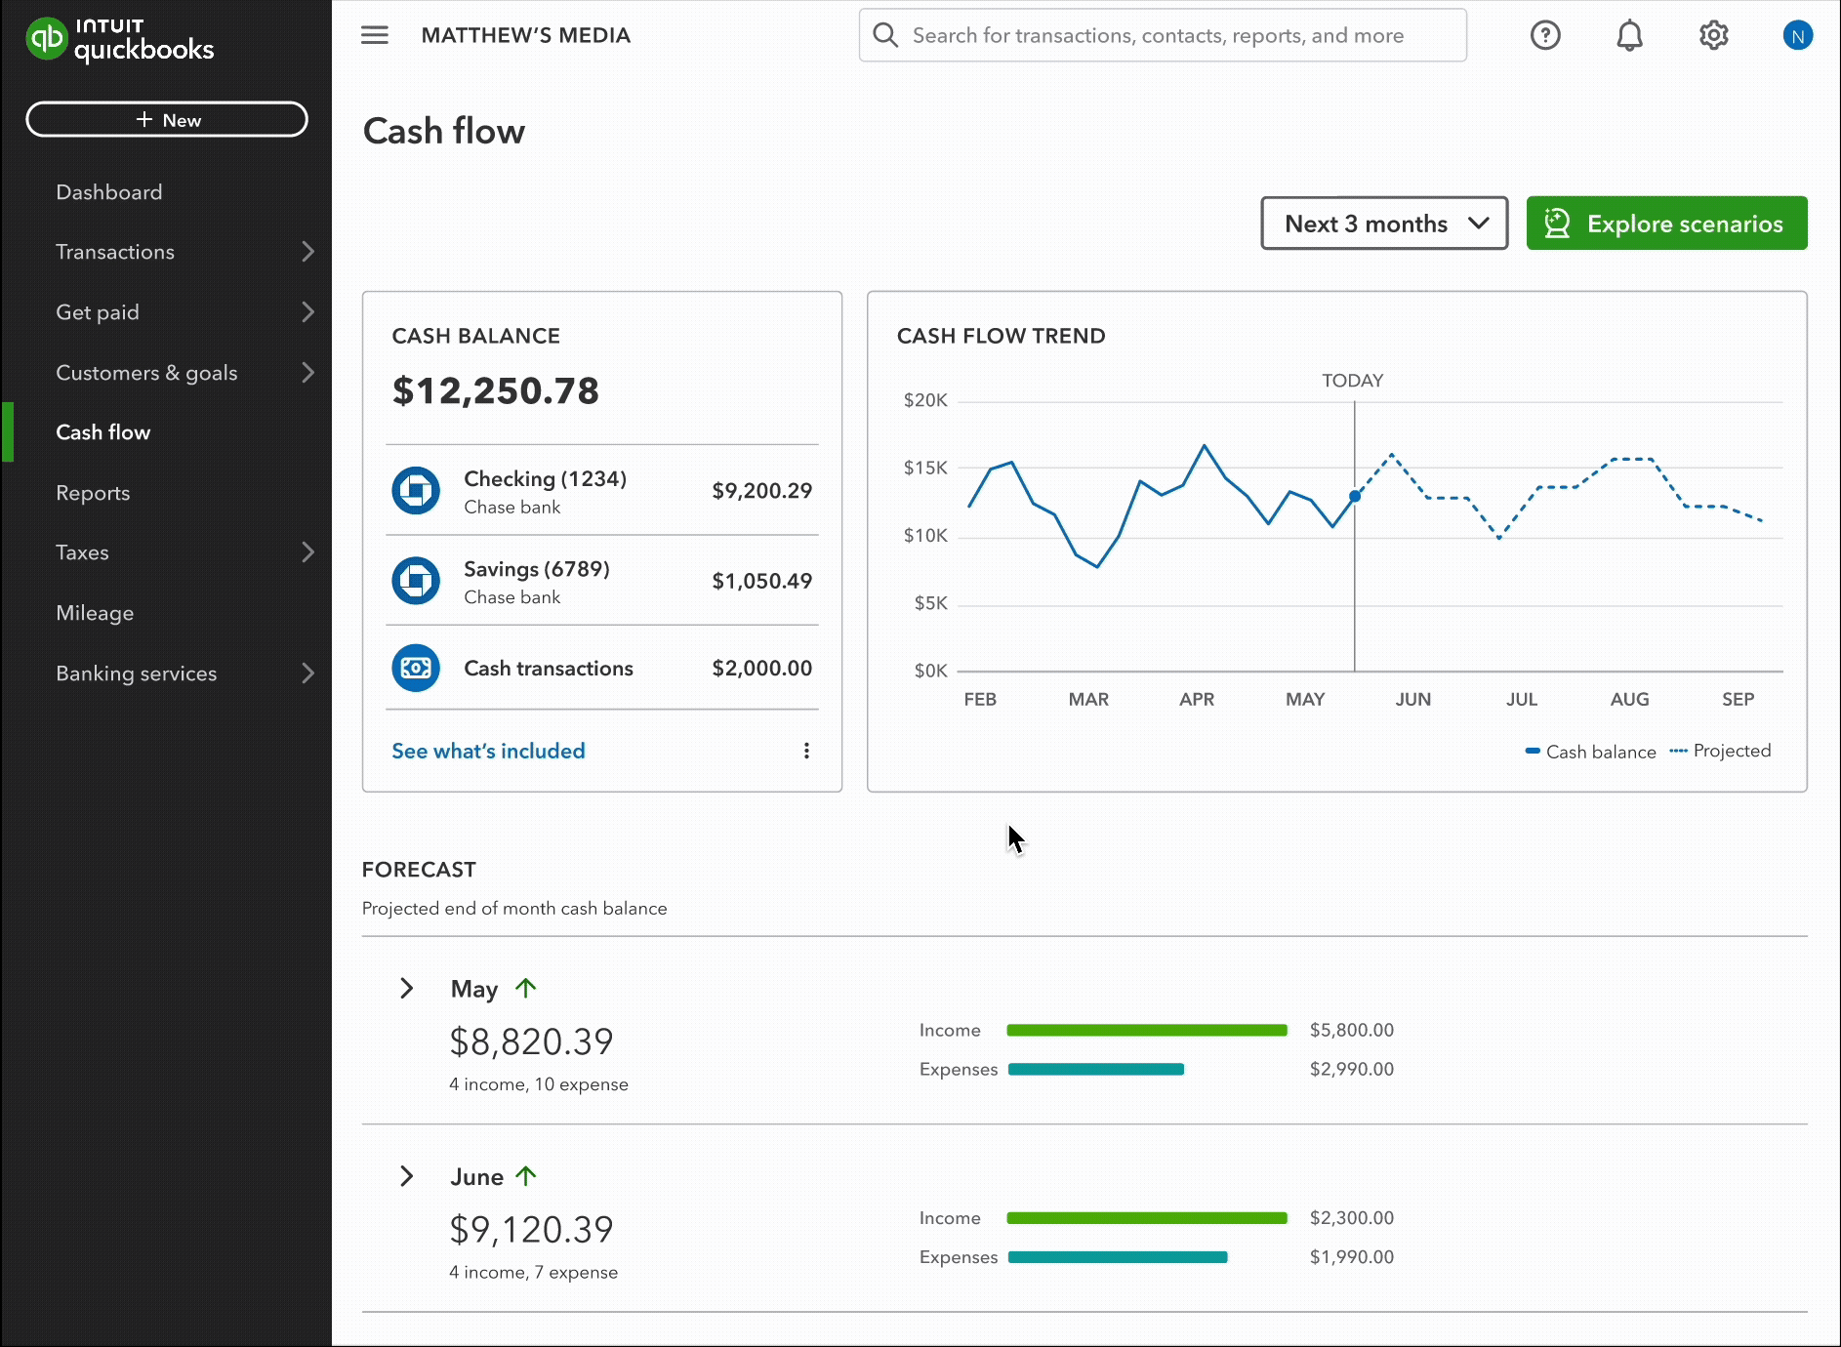1841x1347 pixels.
Task: Click June Income green progress bar
Action: 1147,1218
